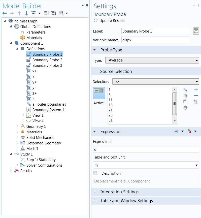Viewport: 201px width, 218px height.
Task: Click the Remove from selection minus icon
Action: pos(196,96)
